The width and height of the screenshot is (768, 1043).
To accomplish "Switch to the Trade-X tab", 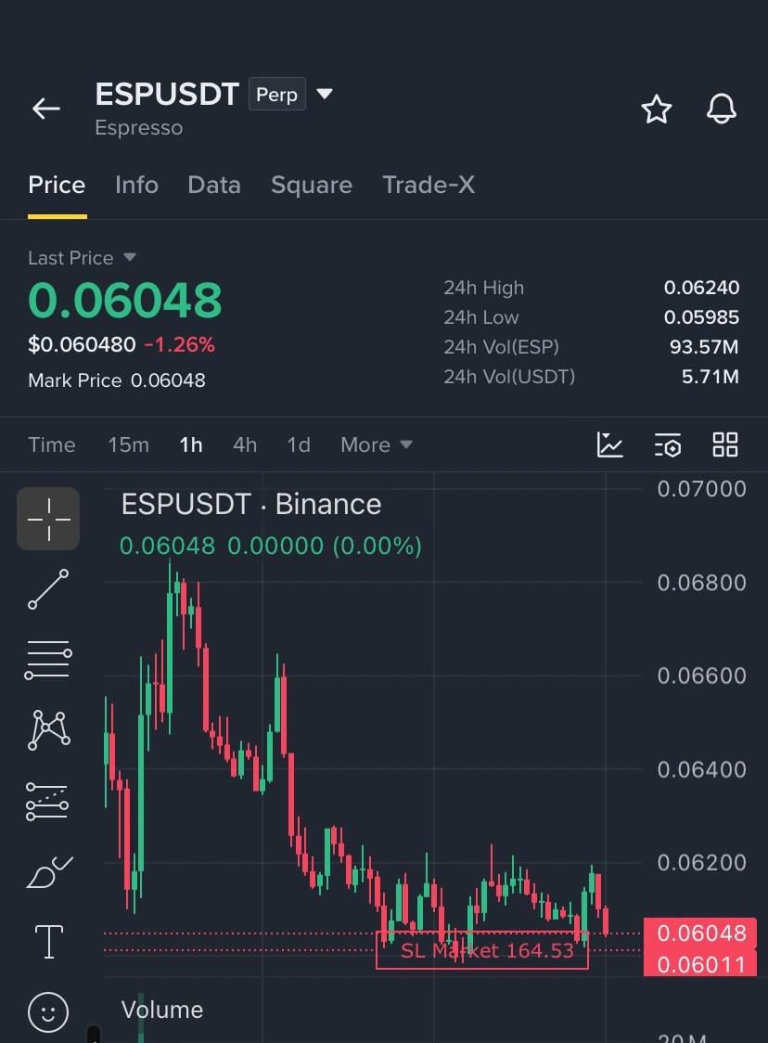I will (x=429, y=185).
